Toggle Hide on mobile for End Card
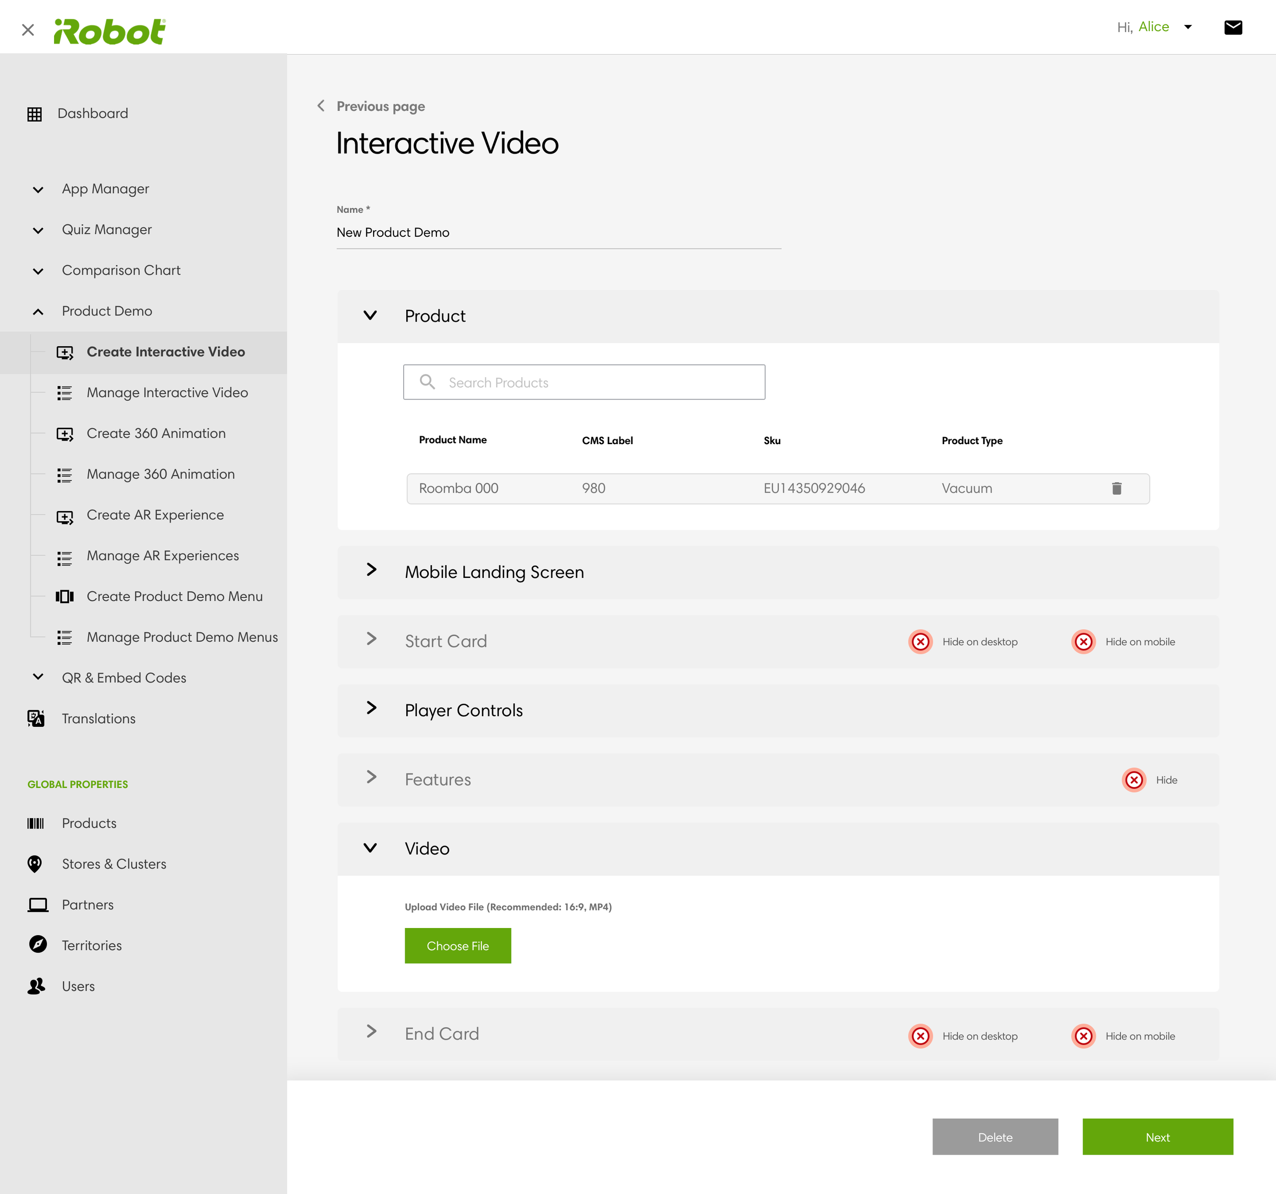This screenshot has height=1194, width=1276. (1084, 1036)
